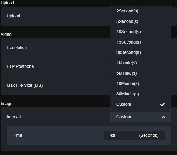Select the Custom option in the list
The width and height of the screenshot is (177, 155).
(140, 104)
